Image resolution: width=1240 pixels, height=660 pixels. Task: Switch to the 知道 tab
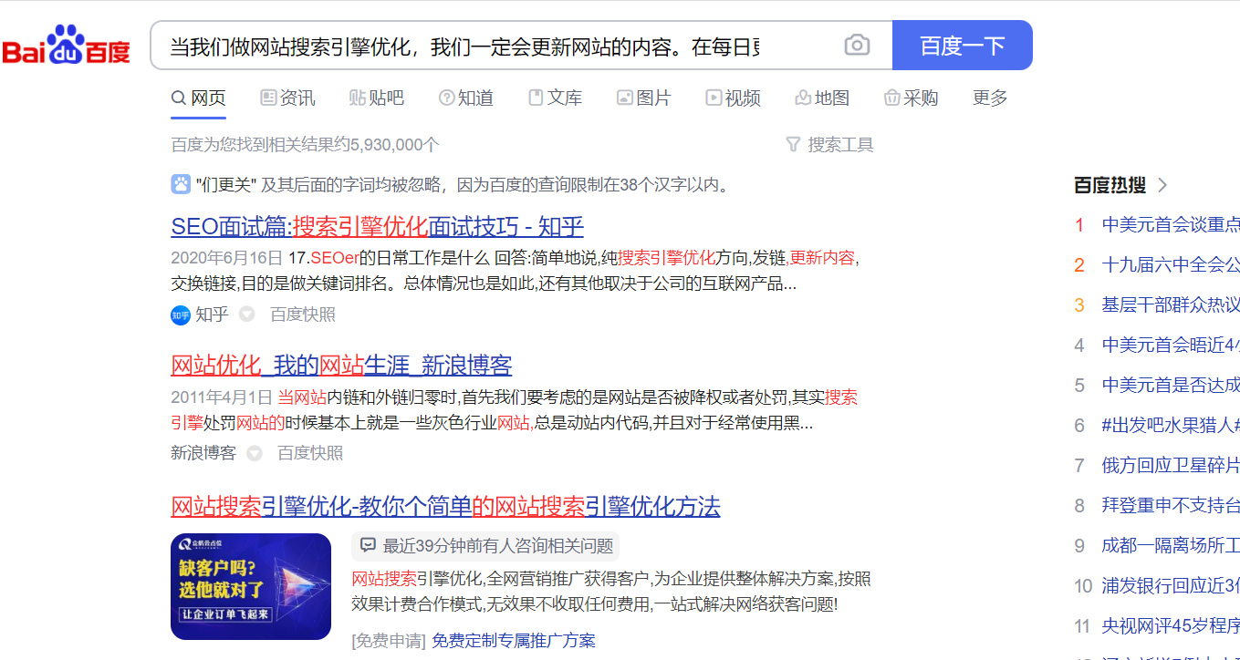pos(465,98)
